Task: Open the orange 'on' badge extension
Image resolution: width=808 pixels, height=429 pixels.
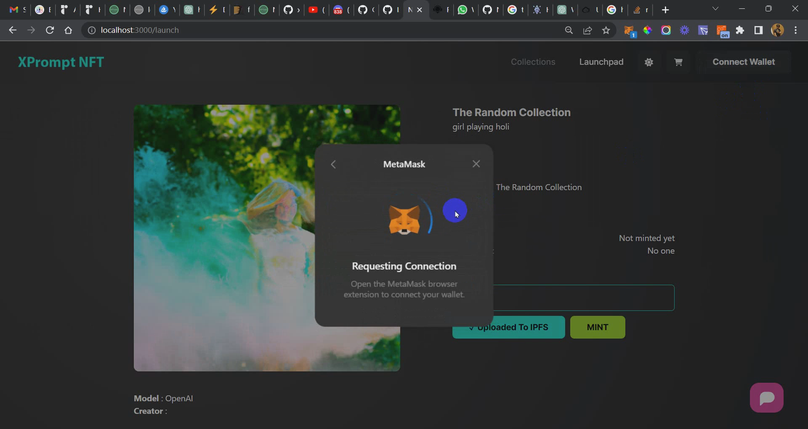Action: (x=722, y=31)
